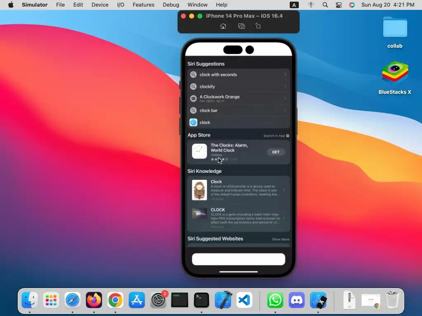Click chevron on 'A Clockwork Orange' row
Image resolution: width=422 pixels, height=316 pixels.
coord(285,98)
